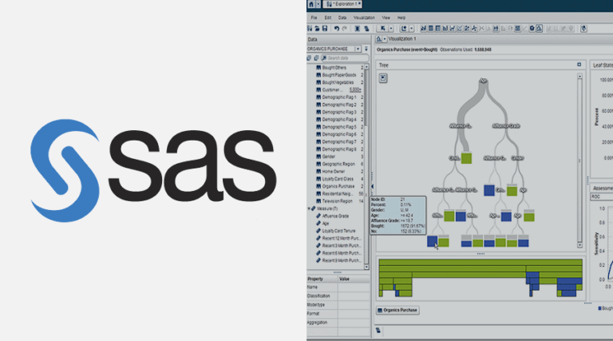
Task: Maximize the Tree panel using its corner icon
Action: [x=579, y=64]
